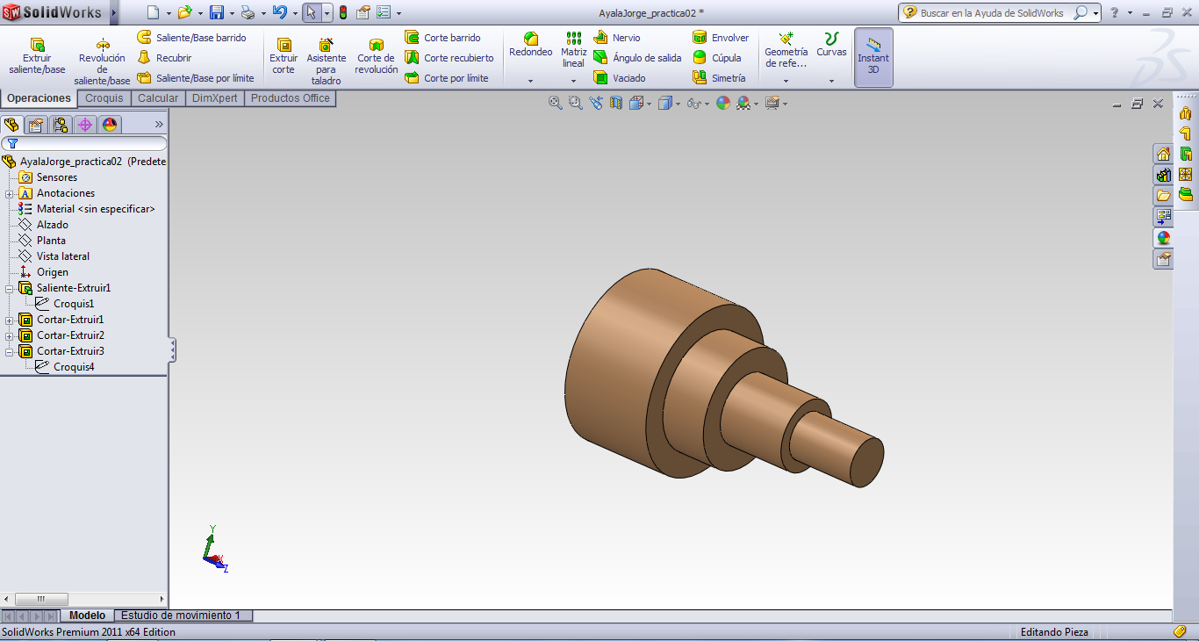Select the Extruir saliente/base tool

click(x=36, y=53)
